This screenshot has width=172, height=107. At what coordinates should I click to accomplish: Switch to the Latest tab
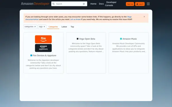click(64, 27)
